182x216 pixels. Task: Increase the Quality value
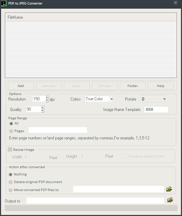(x=42, y=107)
